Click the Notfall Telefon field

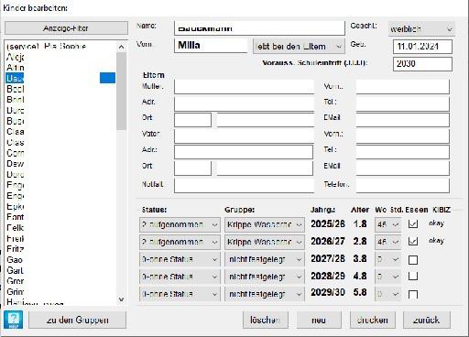tap(403, 185)
